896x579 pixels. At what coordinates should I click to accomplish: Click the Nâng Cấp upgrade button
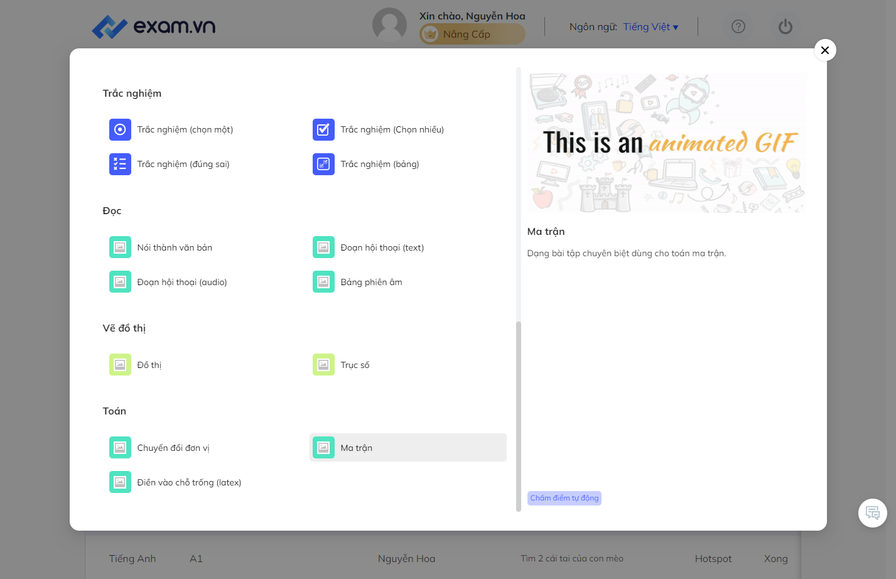(472, 34)
